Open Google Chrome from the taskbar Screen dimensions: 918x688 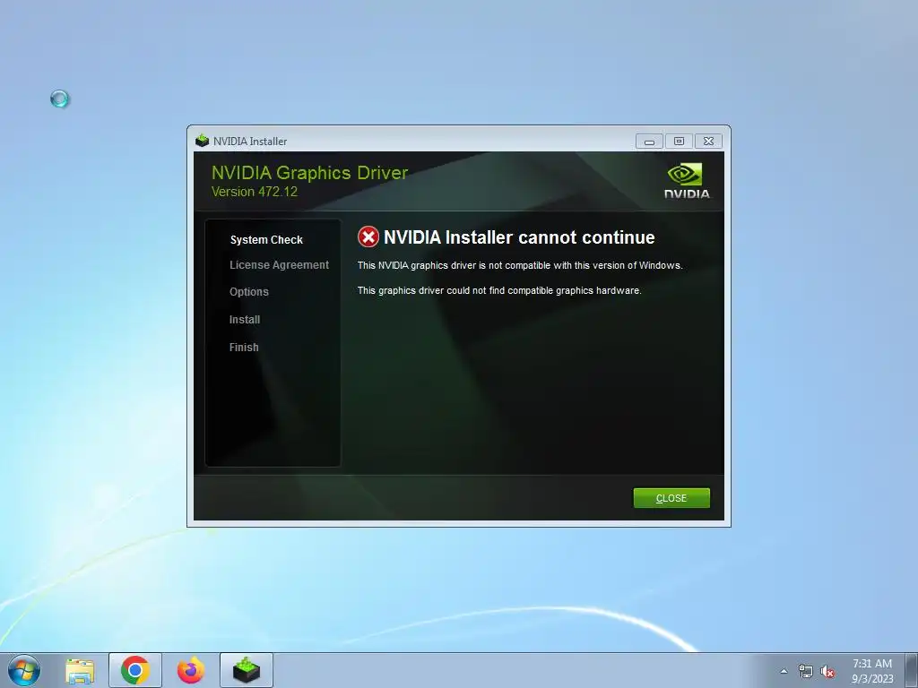coord(135,670)
